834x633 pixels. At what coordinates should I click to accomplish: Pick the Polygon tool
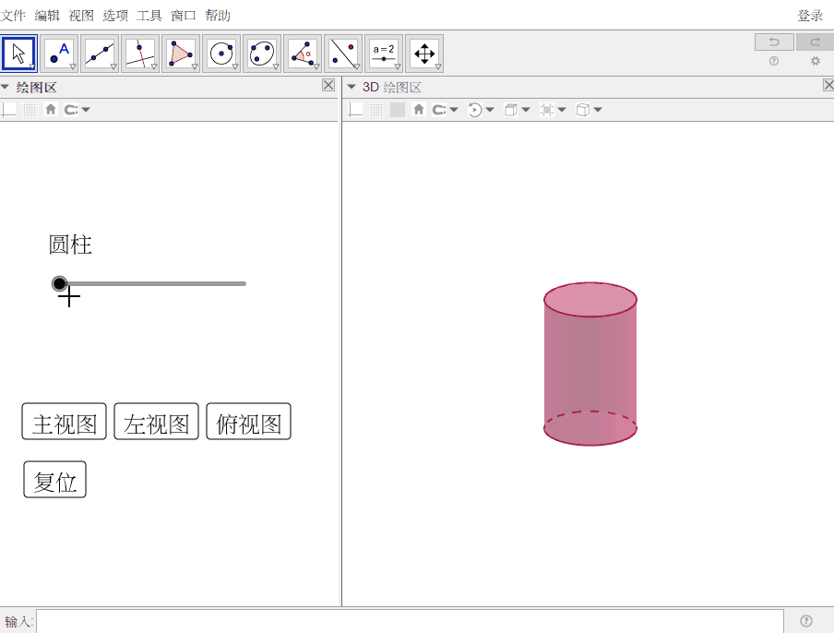coord(181,54)
